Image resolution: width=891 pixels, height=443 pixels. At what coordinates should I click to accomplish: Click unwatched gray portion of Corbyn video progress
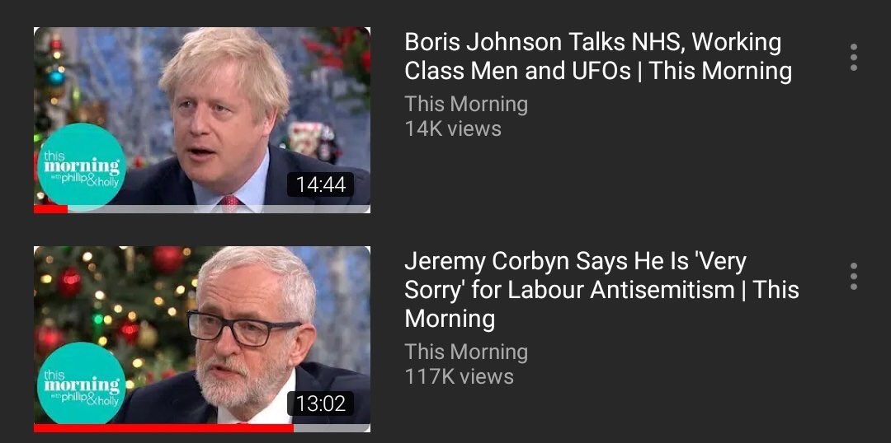pyautogui.click(x=332, y=428)
